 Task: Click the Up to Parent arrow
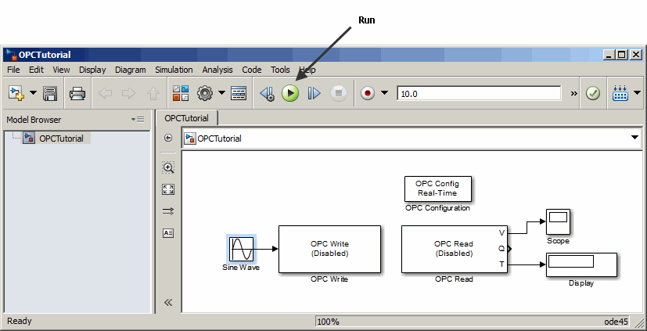pyautogui.click(x=153, y=94)
